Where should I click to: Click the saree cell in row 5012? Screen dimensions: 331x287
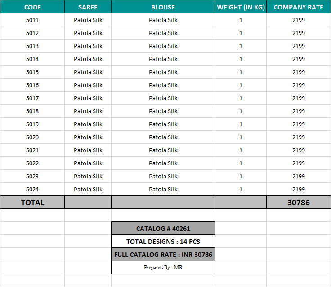tap(88, 33)
